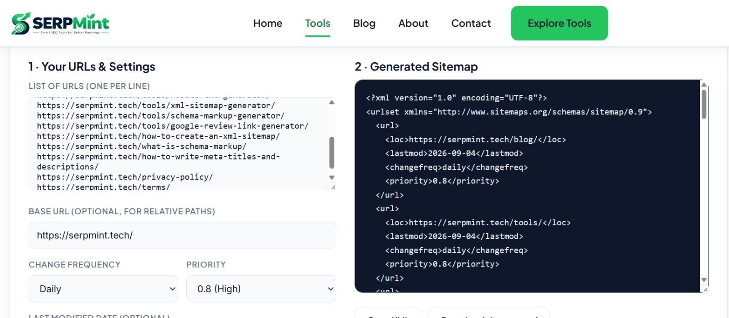Click the Base URL input field

tap(182, 235)
